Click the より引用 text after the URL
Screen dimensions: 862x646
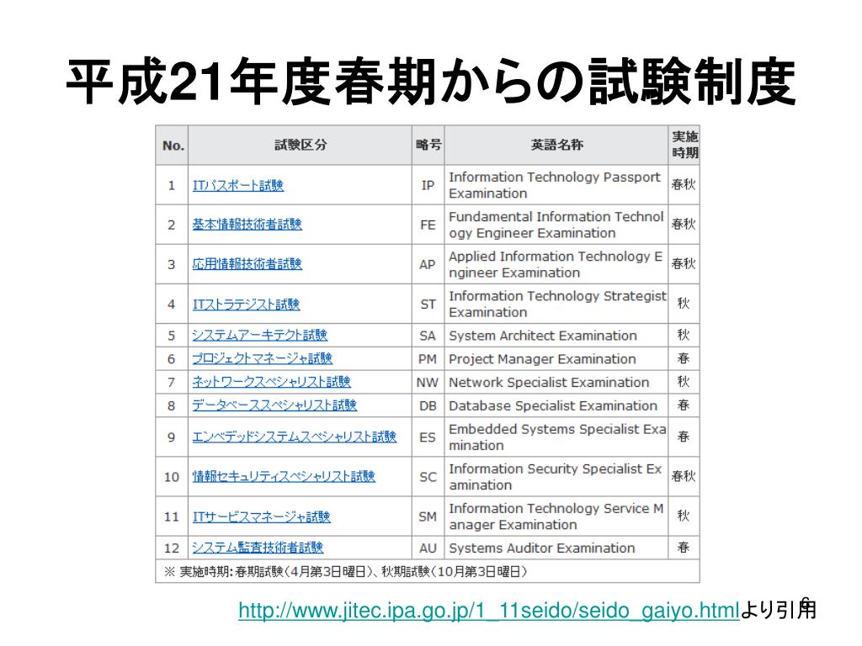pyautogui.click(x=779, y=610)
